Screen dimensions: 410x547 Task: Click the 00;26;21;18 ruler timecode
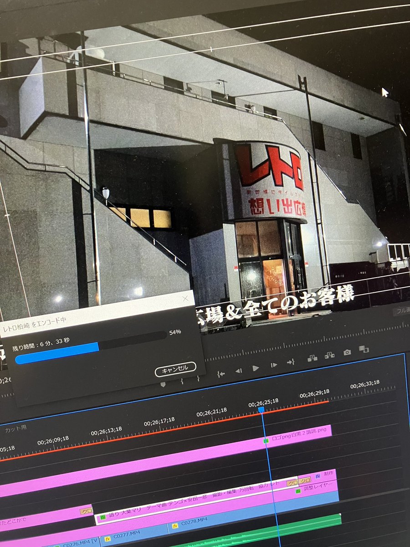pyautogui.click(x=211, y=412)
